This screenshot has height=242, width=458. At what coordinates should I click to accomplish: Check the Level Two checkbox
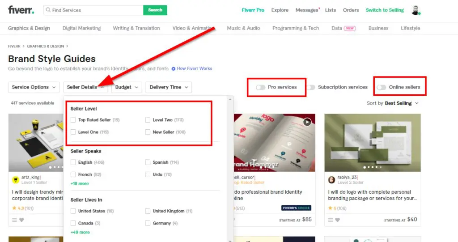click(x=148, y=120)
